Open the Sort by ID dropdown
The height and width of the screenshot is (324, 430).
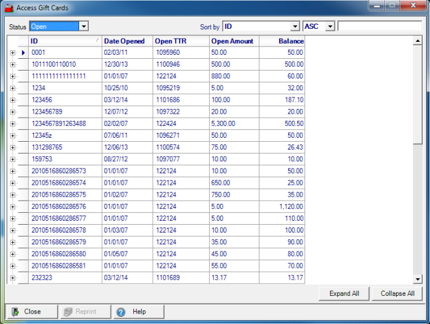coord(295,27)
